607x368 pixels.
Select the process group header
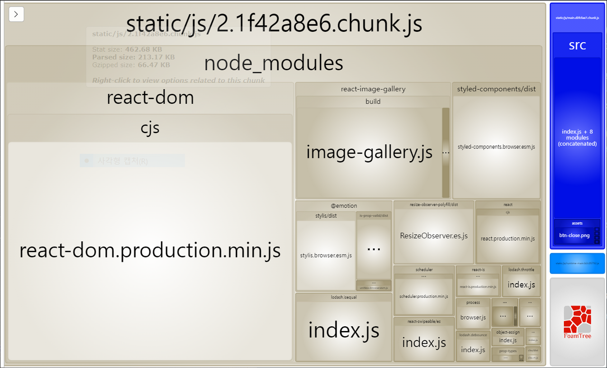[473, 302]
